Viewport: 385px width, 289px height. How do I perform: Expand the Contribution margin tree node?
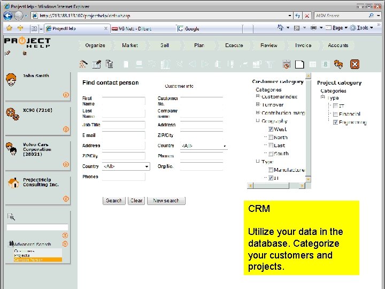(x=258, y=112)
